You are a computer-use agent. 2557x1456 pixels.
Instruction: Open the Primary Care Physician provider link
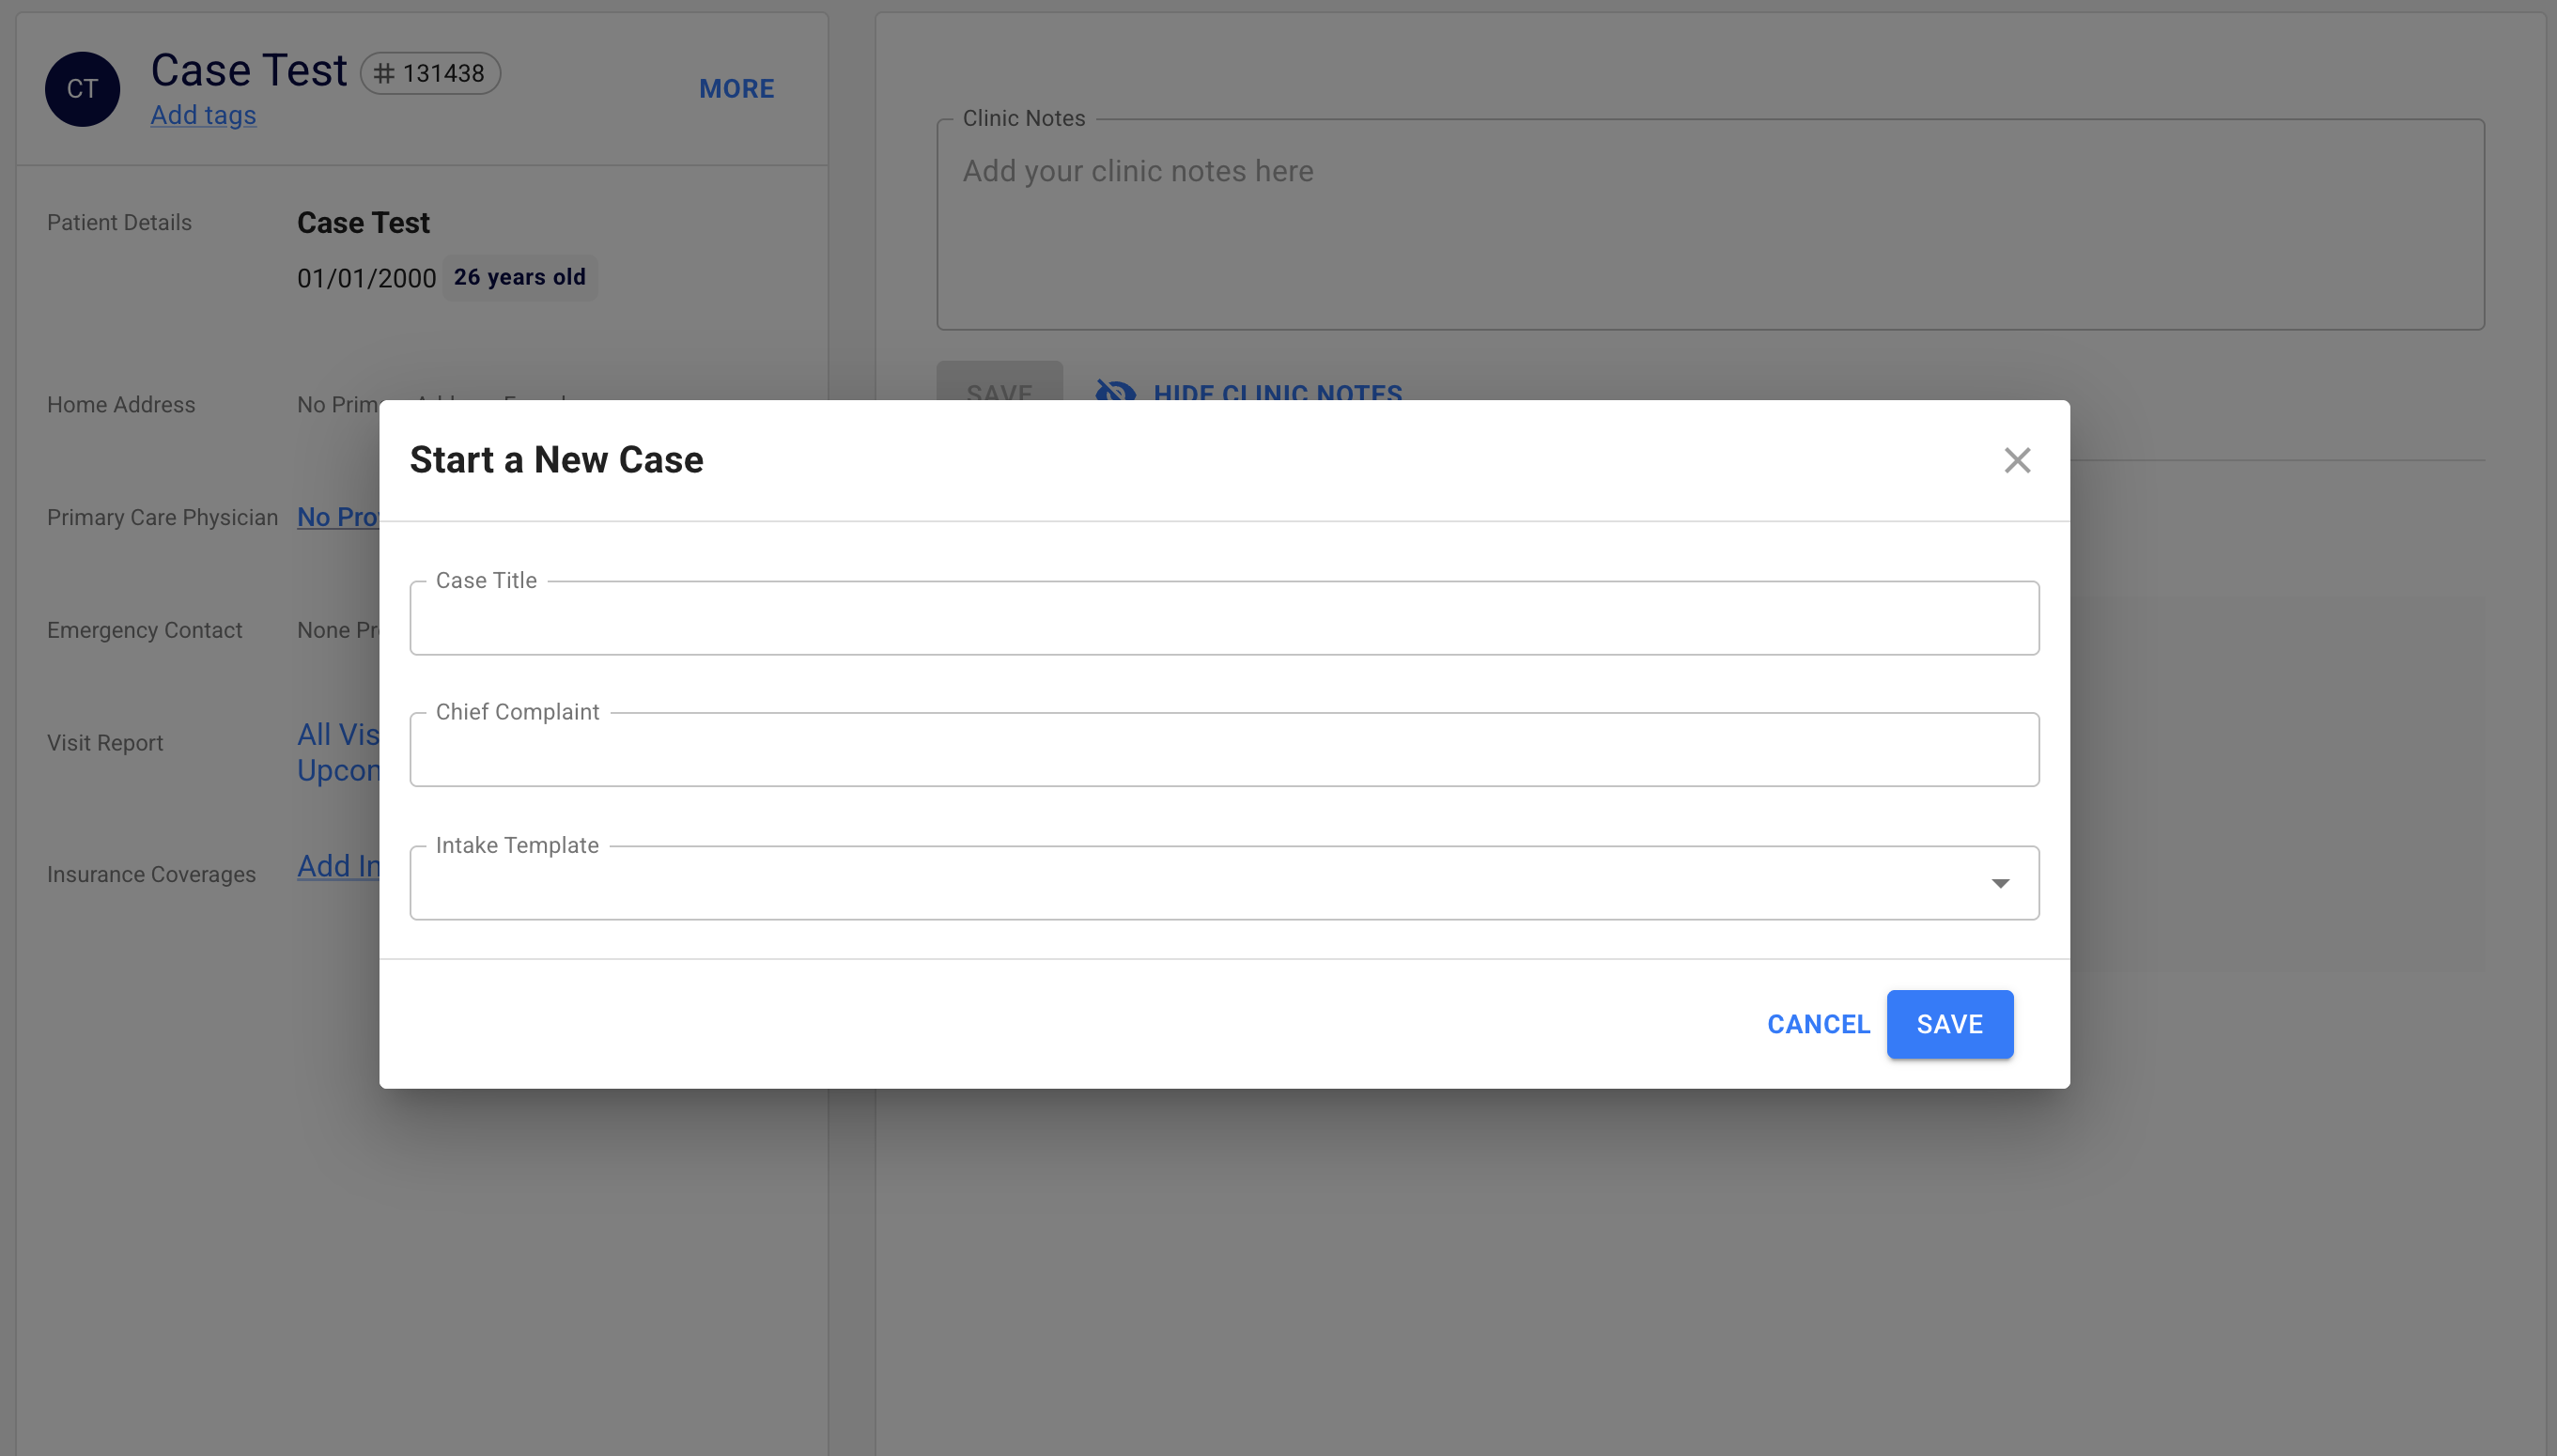[x=338, y=517]
